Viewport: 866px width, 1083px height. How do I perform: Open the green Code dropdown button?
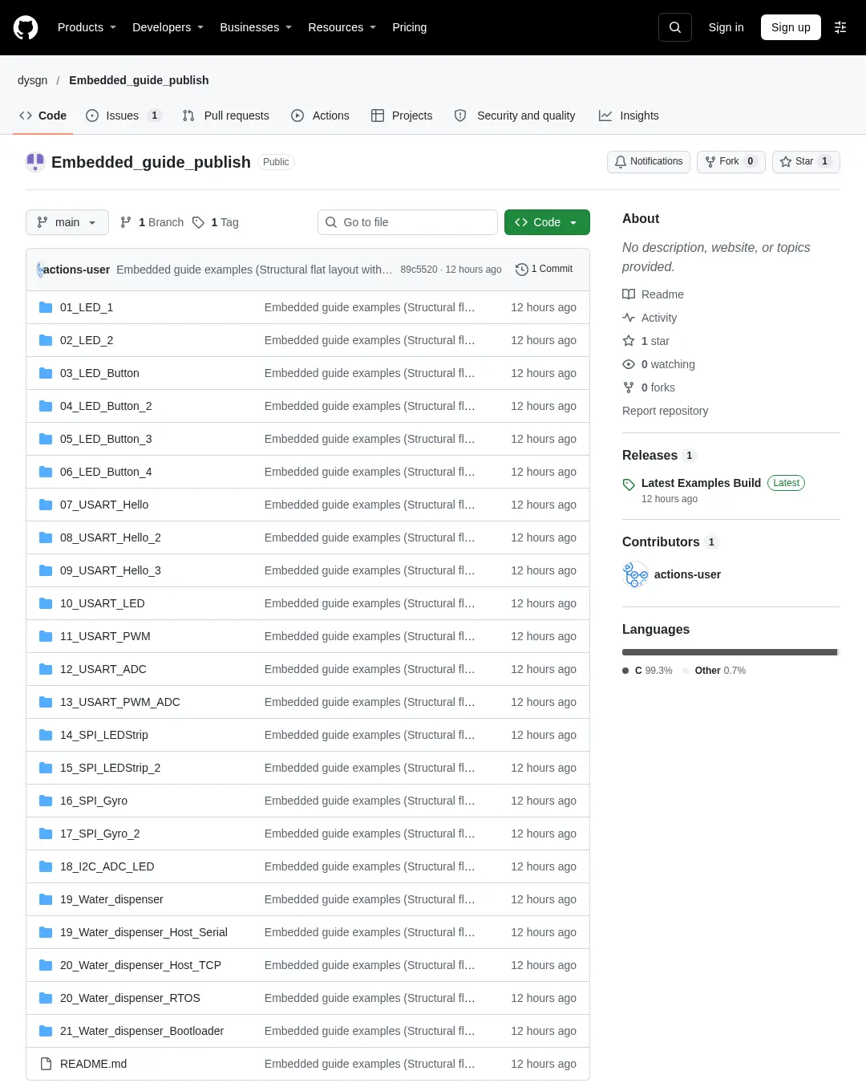click(547, 222)
